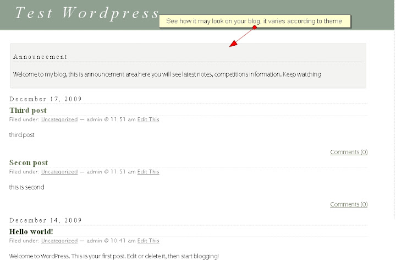Screen dimensions: 396x261
Task: Open Comments (0) of Third post
Action: pyautogui.click(x=349, y=152)
